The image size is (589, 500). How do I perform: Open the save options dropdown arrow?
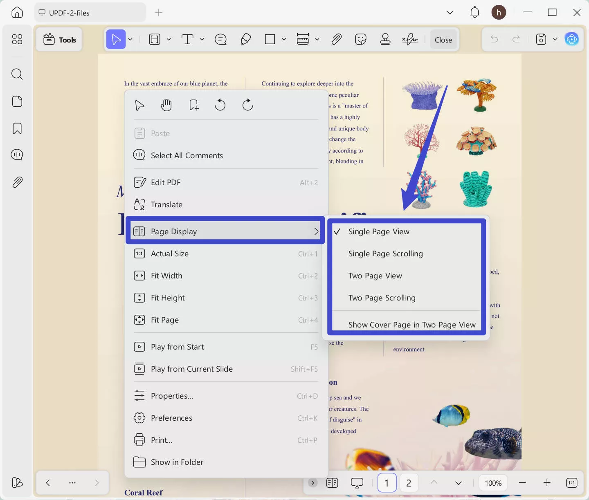point(555,40)
